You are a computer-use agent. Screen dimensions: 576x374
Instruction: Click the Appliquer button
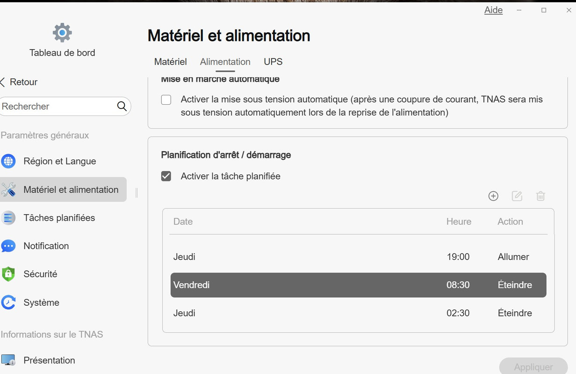(x=533, y=367)
